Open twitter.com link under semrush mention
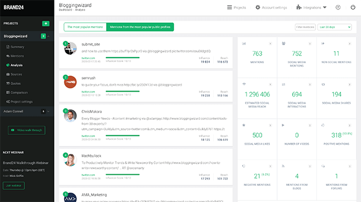 88,92
